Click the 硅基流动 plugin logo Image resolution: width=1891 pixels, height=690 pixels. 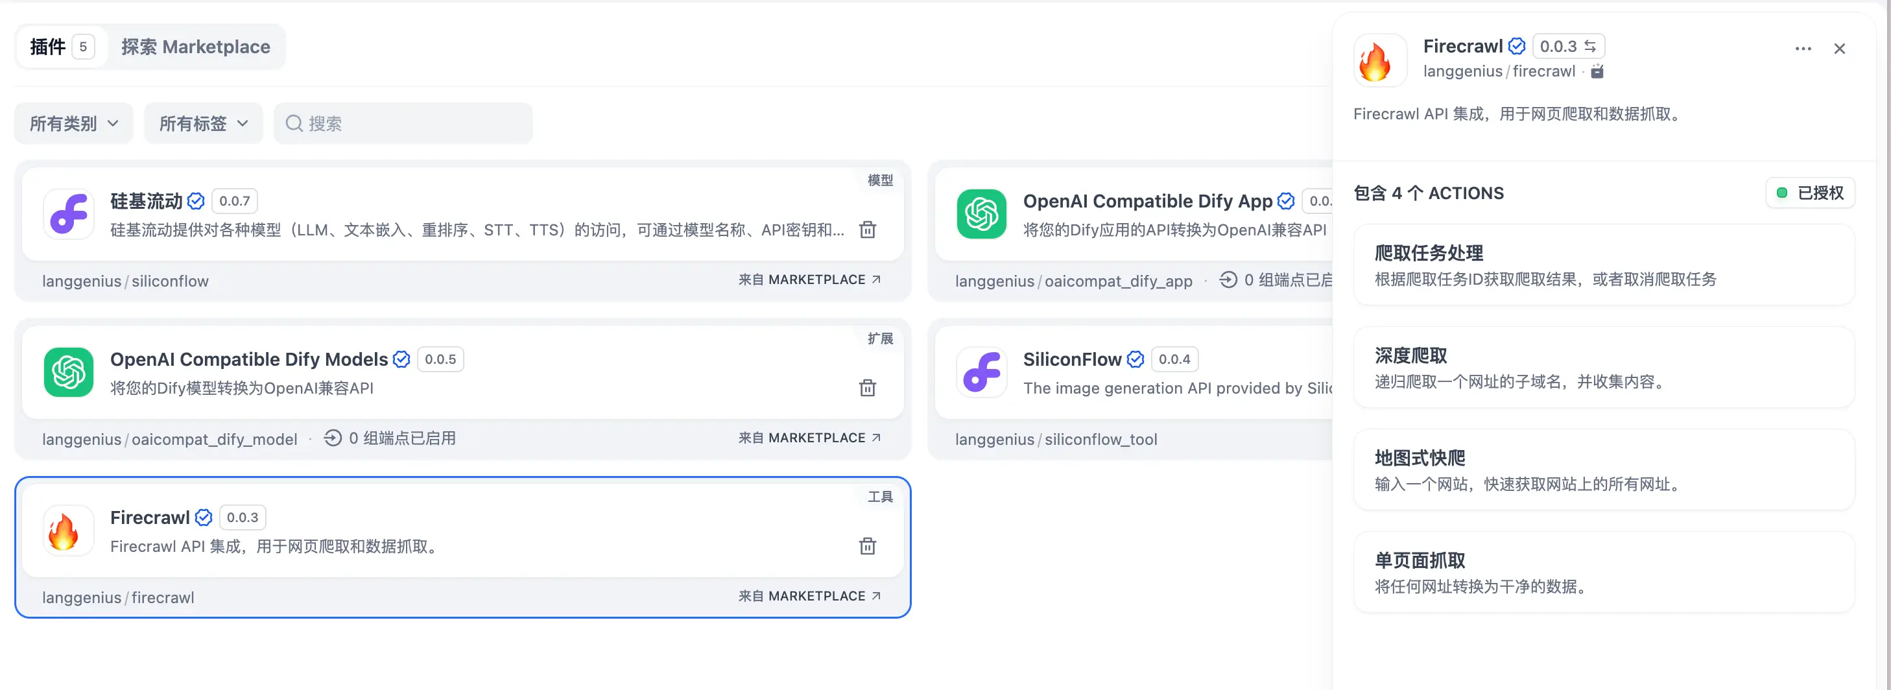[x=68, y=213]
